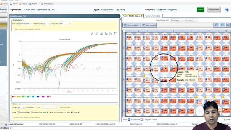Open the Target All dropdown

pyautogui.click(x=21, y=107)
